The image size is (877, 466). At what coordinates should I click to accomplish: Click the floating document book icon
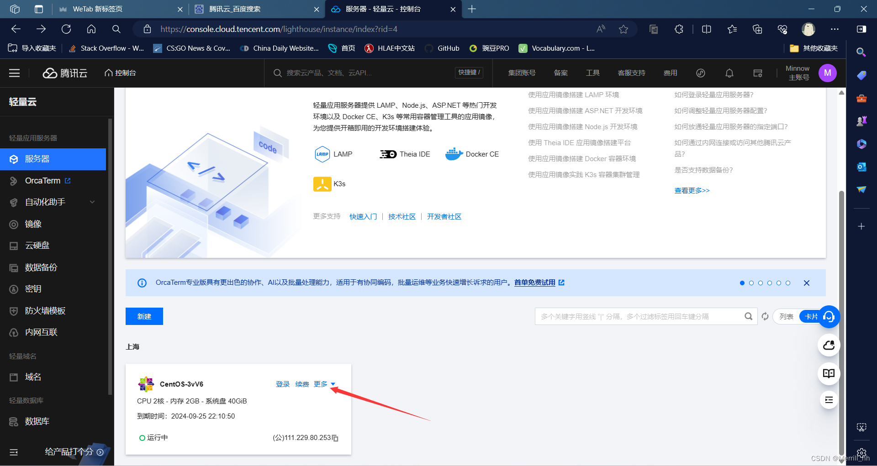point(829,374)
